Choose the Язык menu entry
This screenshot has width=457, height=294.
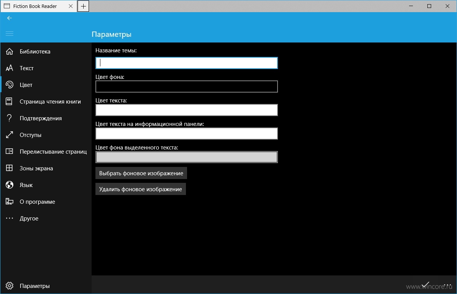pos(46,185)
